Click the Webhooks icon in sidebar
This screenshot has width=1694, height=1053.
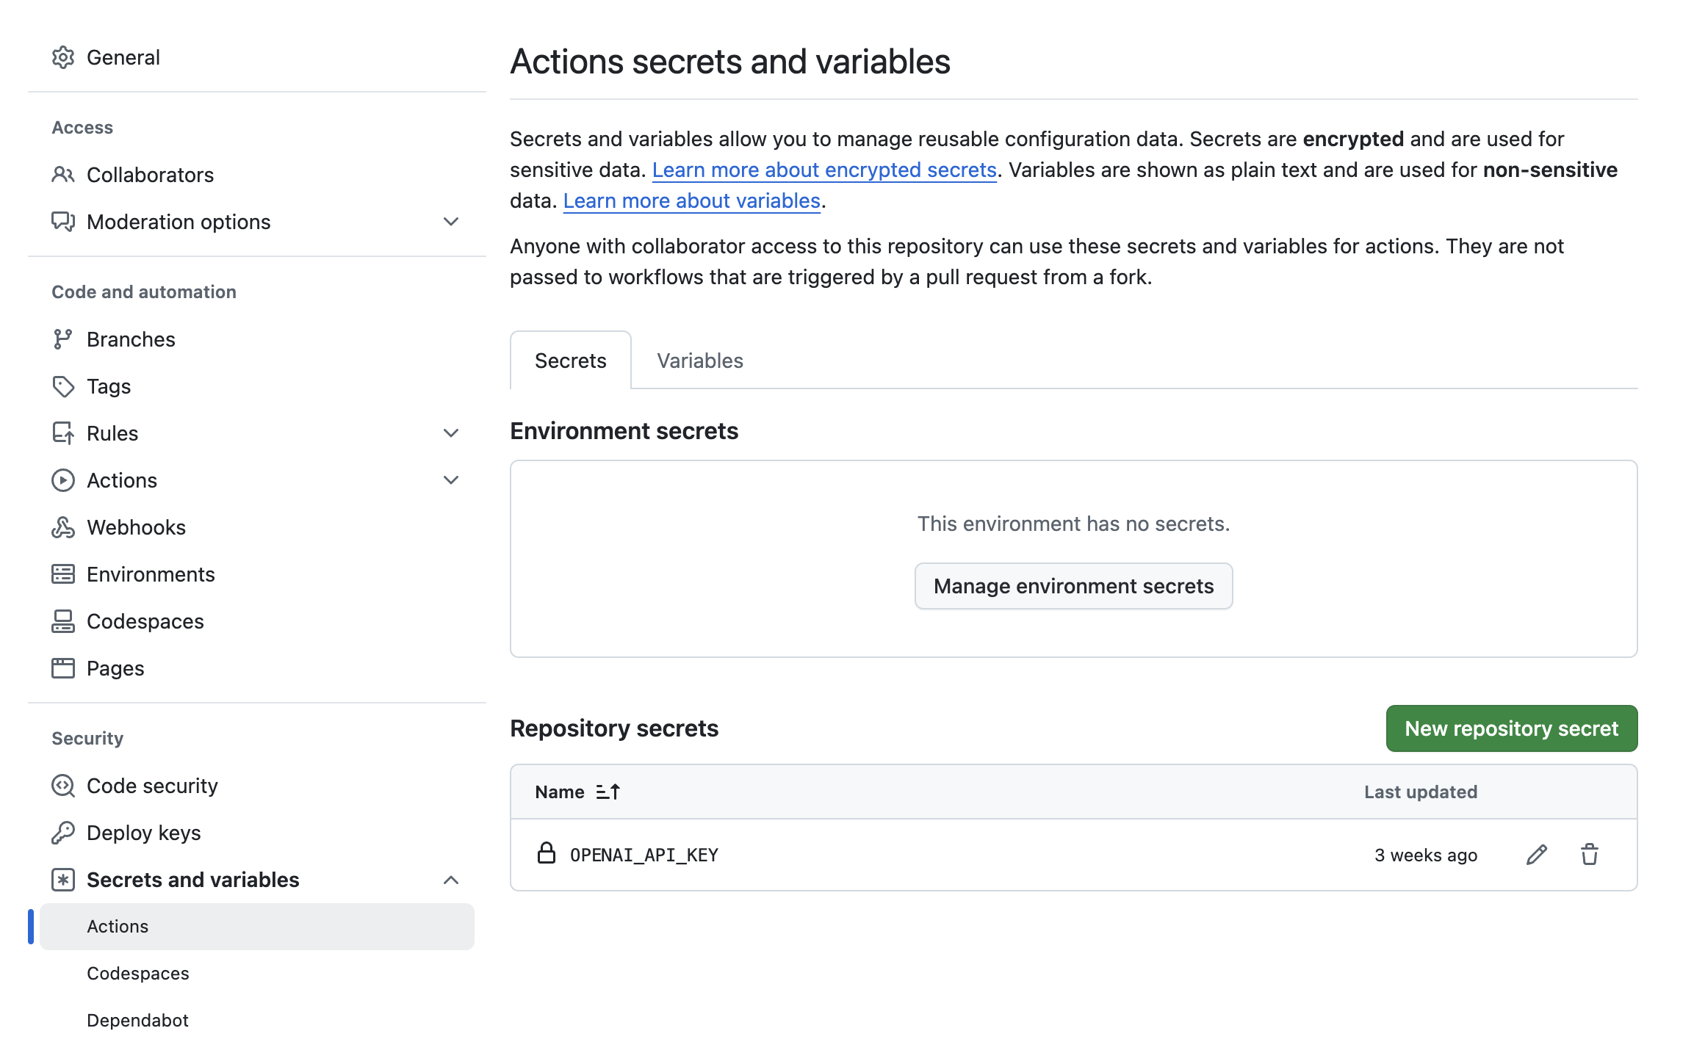pos(63,527)
